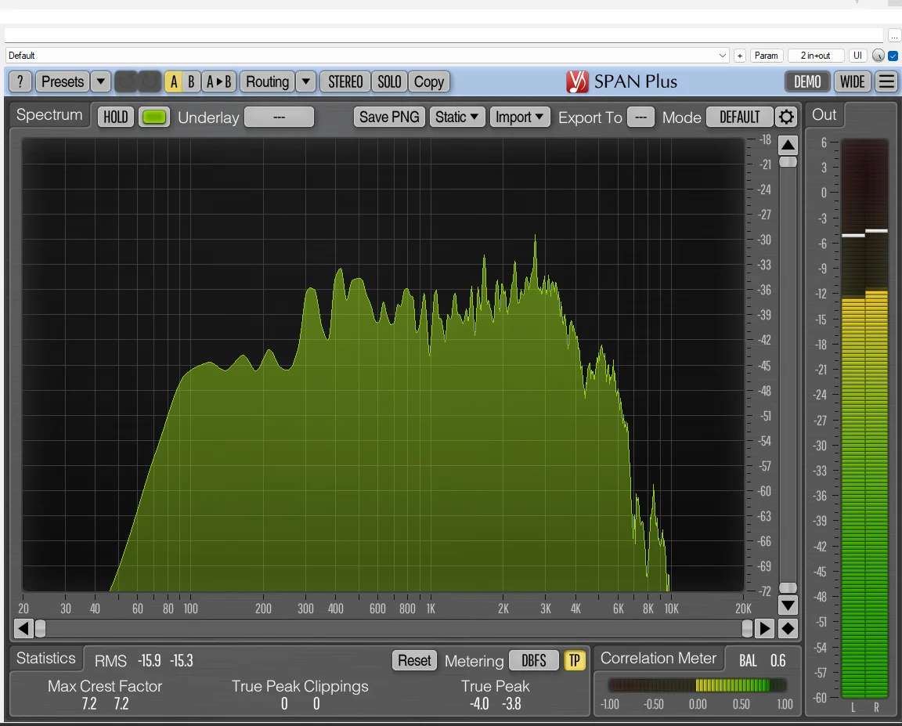Open spectrum mode settings gear
The image size is (902, 726).
(x=786, y=117)
